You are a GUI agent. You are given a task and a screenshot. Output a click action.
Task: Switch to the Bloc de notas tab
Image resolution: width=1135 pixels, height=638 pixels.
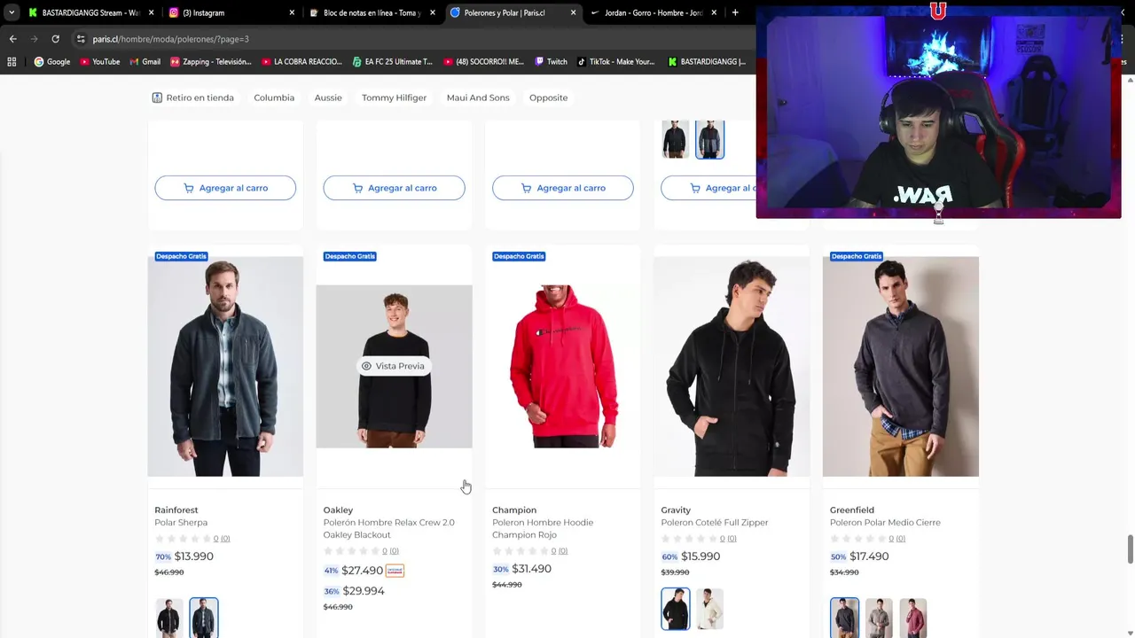373,12
